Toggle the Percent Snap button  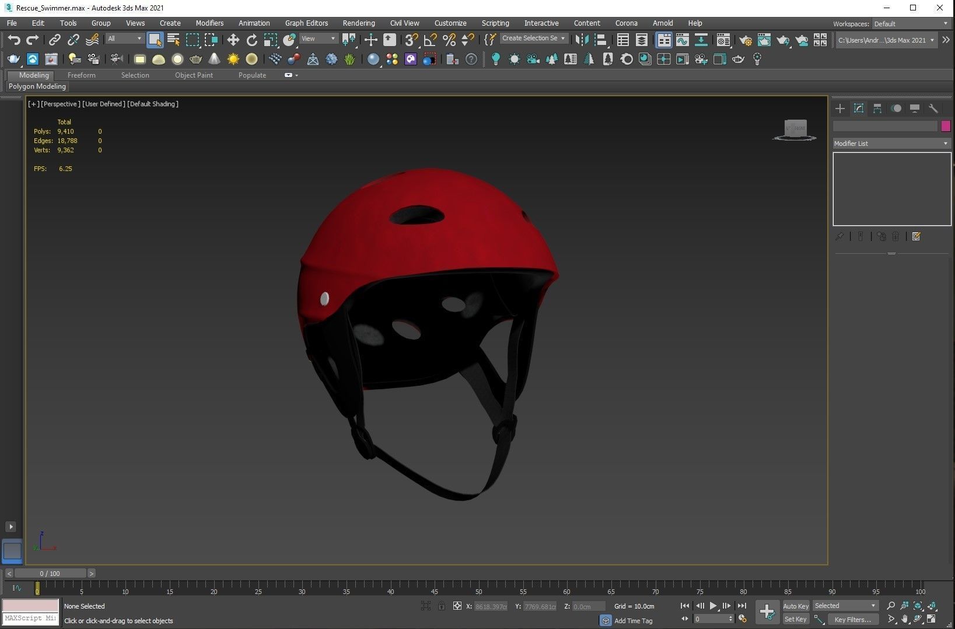[449, 40]
